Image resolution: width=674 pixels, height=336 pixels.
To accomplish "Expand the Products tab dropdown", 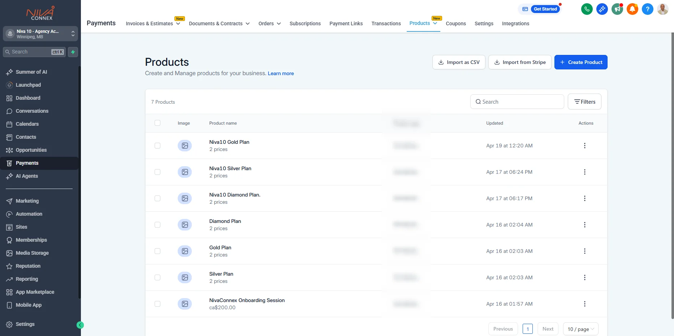I will 435,23.
